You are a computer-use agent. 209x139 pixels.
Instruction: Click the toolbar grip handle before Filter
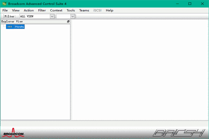(x=2, y=16)
